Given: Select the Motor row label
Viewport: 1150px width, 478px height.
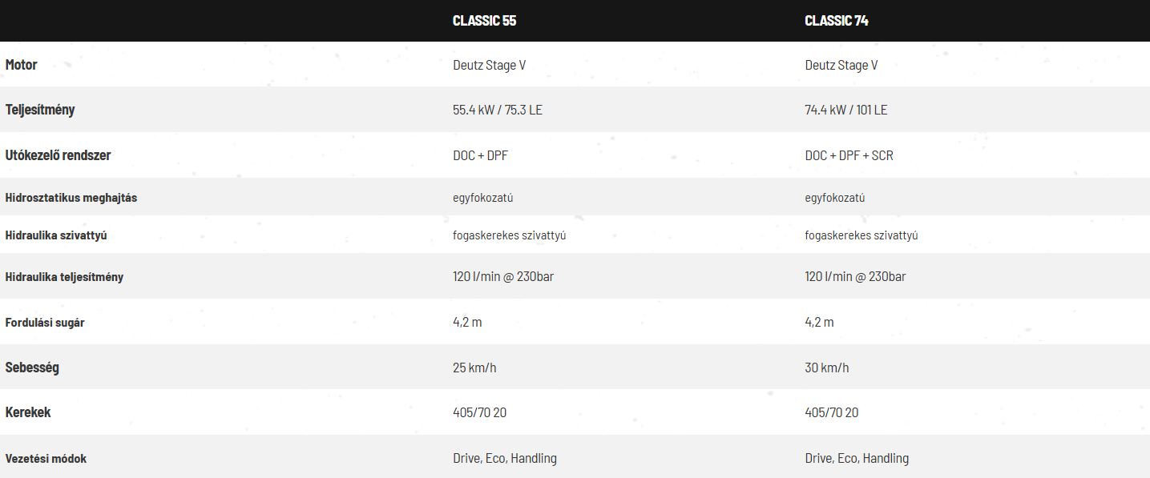Looking at the screenshot, I should point(22,65).
